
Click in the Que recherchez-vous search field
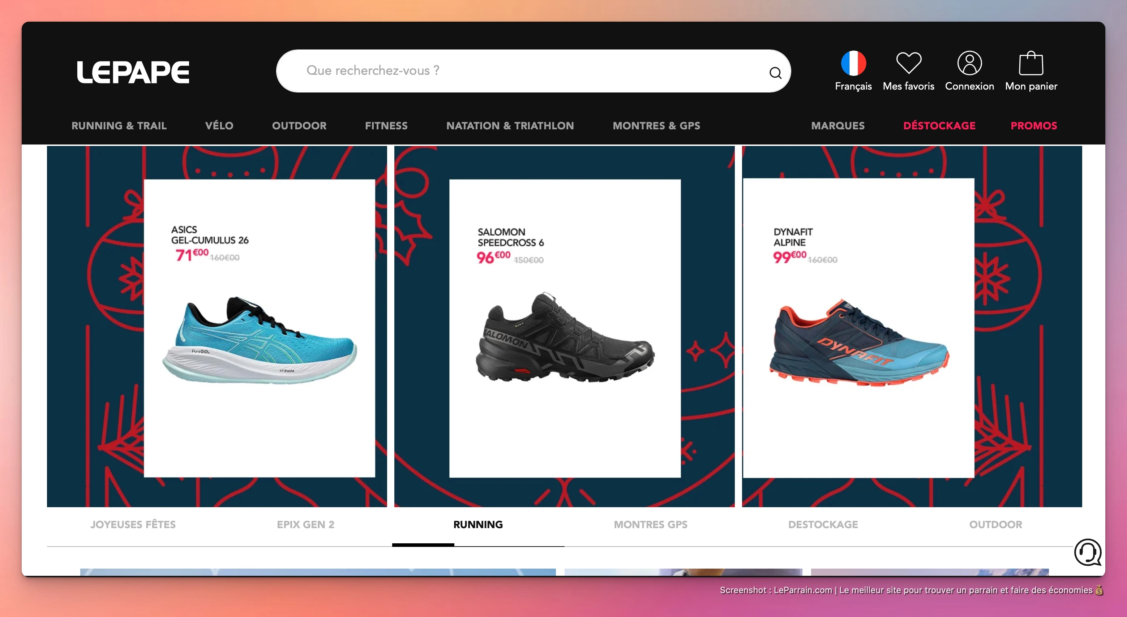(x=525, y=71)
